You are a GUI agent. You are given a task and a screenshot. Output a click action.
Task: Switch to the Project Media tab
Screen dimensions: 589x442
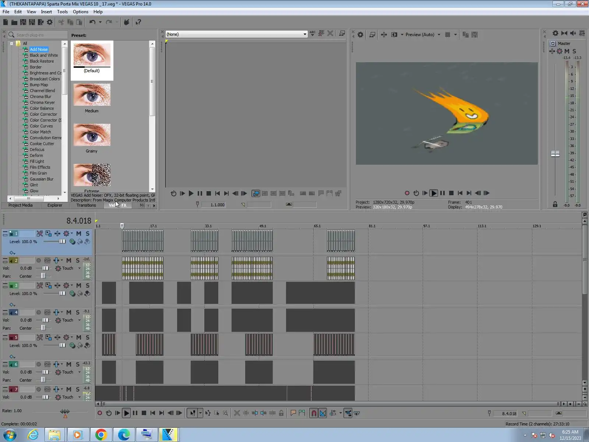(20, 205)
